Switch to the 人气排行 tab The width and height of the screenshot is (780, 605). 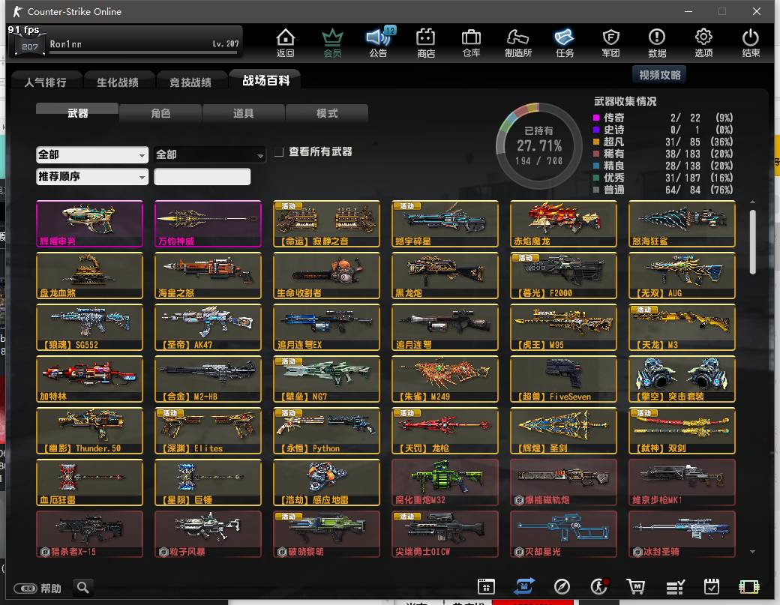pyautogui.click(x=46, y=82)
